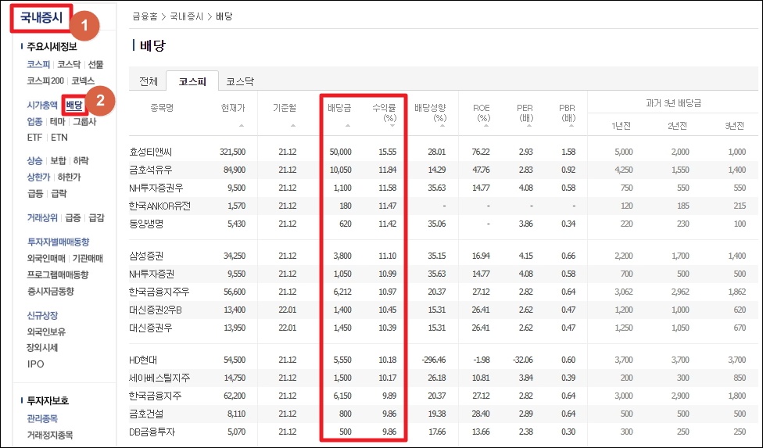Open 하락 sidebar link
Screen dimensions: 763x448
coord(81,160)
